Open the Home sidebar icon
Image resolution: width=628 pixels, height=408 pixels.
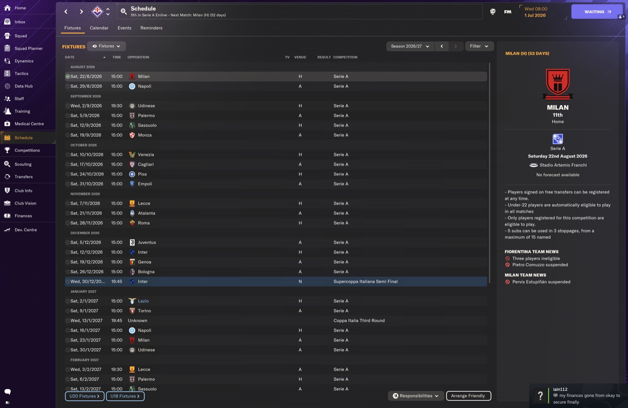[7, 8]
